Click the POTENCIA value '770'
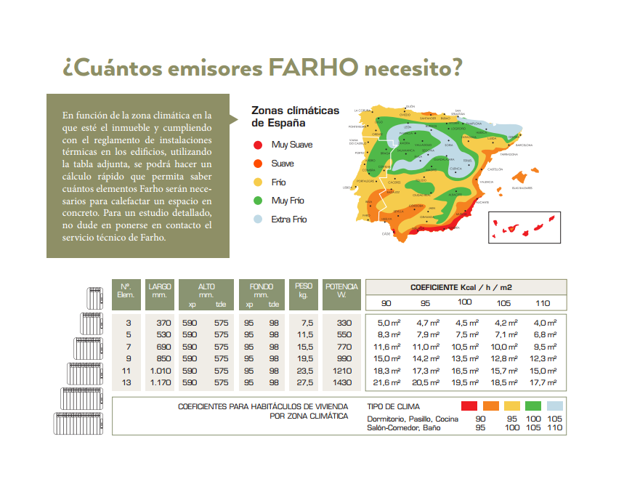The height and width of the screenshot is (479, 632). pos(344,347)
